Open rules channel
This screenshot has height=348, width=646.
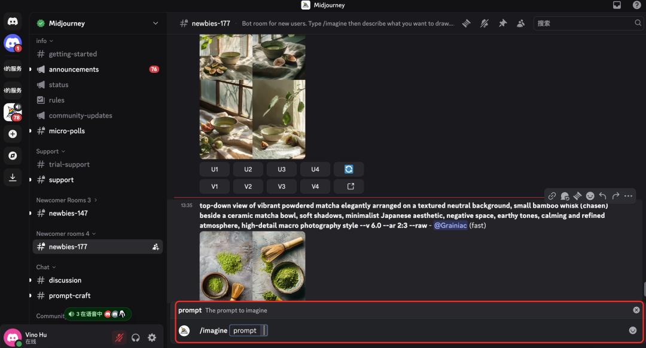[x=97, y=100]
